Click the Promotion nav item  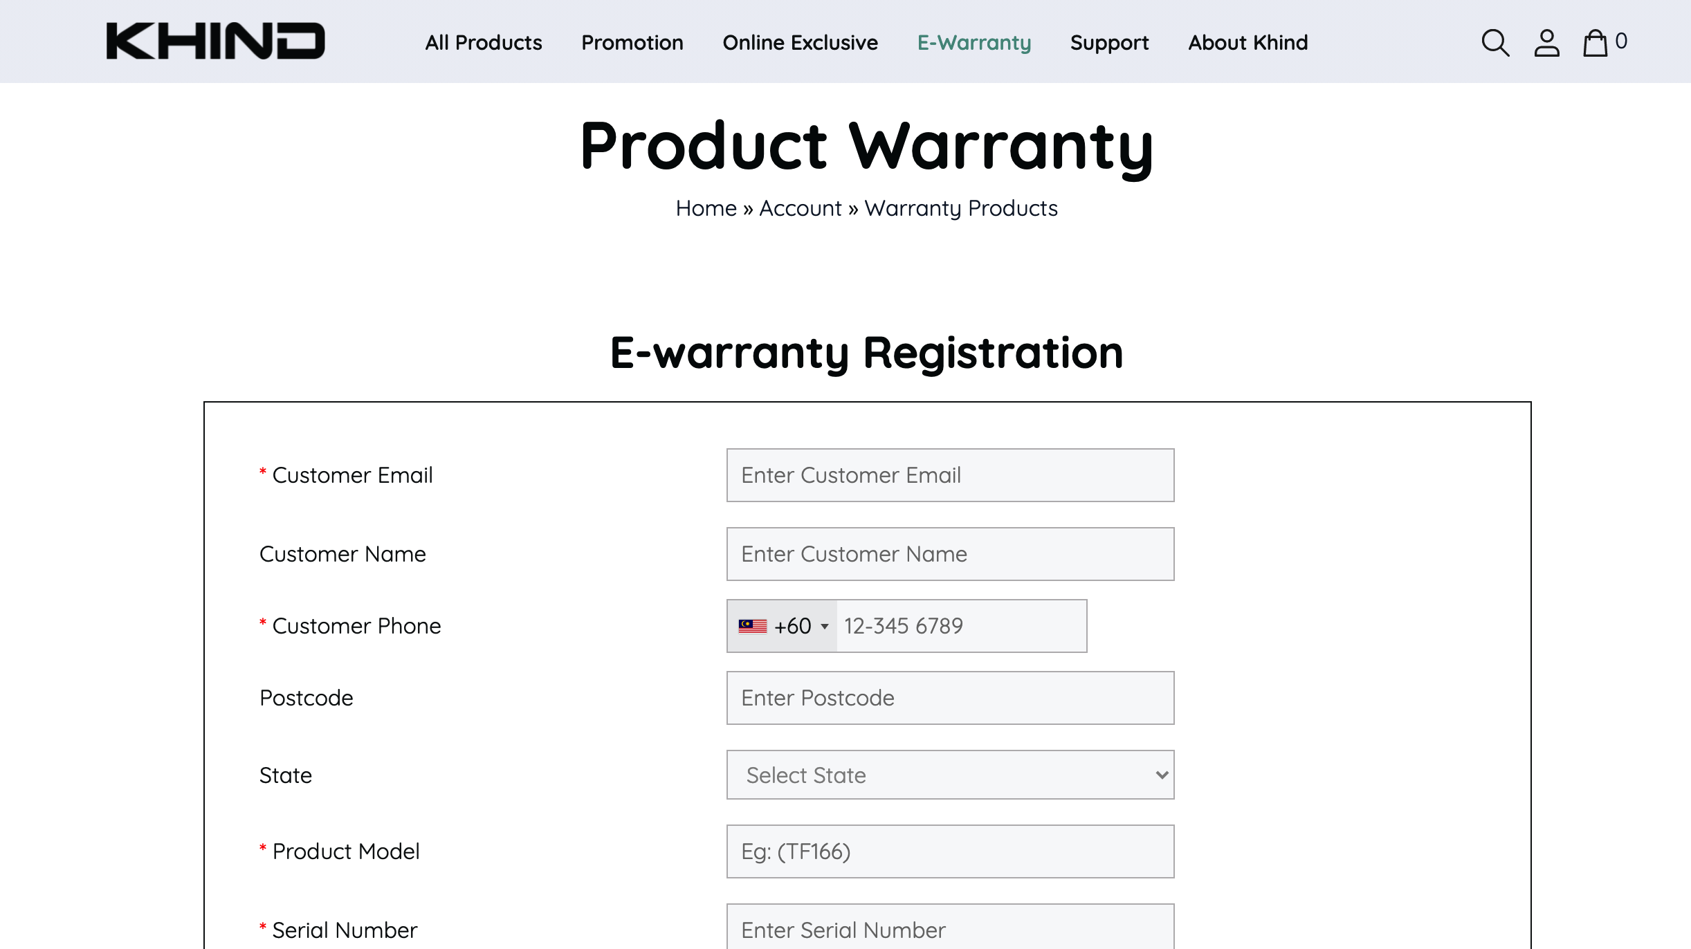point(632,43)
